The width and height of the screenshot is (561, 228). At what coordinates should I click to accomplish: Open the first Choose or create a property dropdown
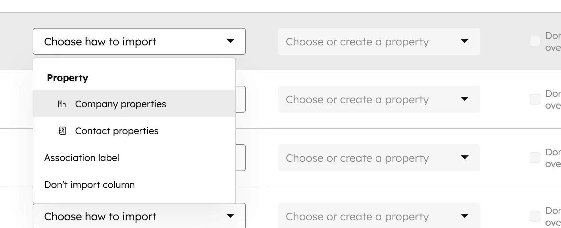379,41
